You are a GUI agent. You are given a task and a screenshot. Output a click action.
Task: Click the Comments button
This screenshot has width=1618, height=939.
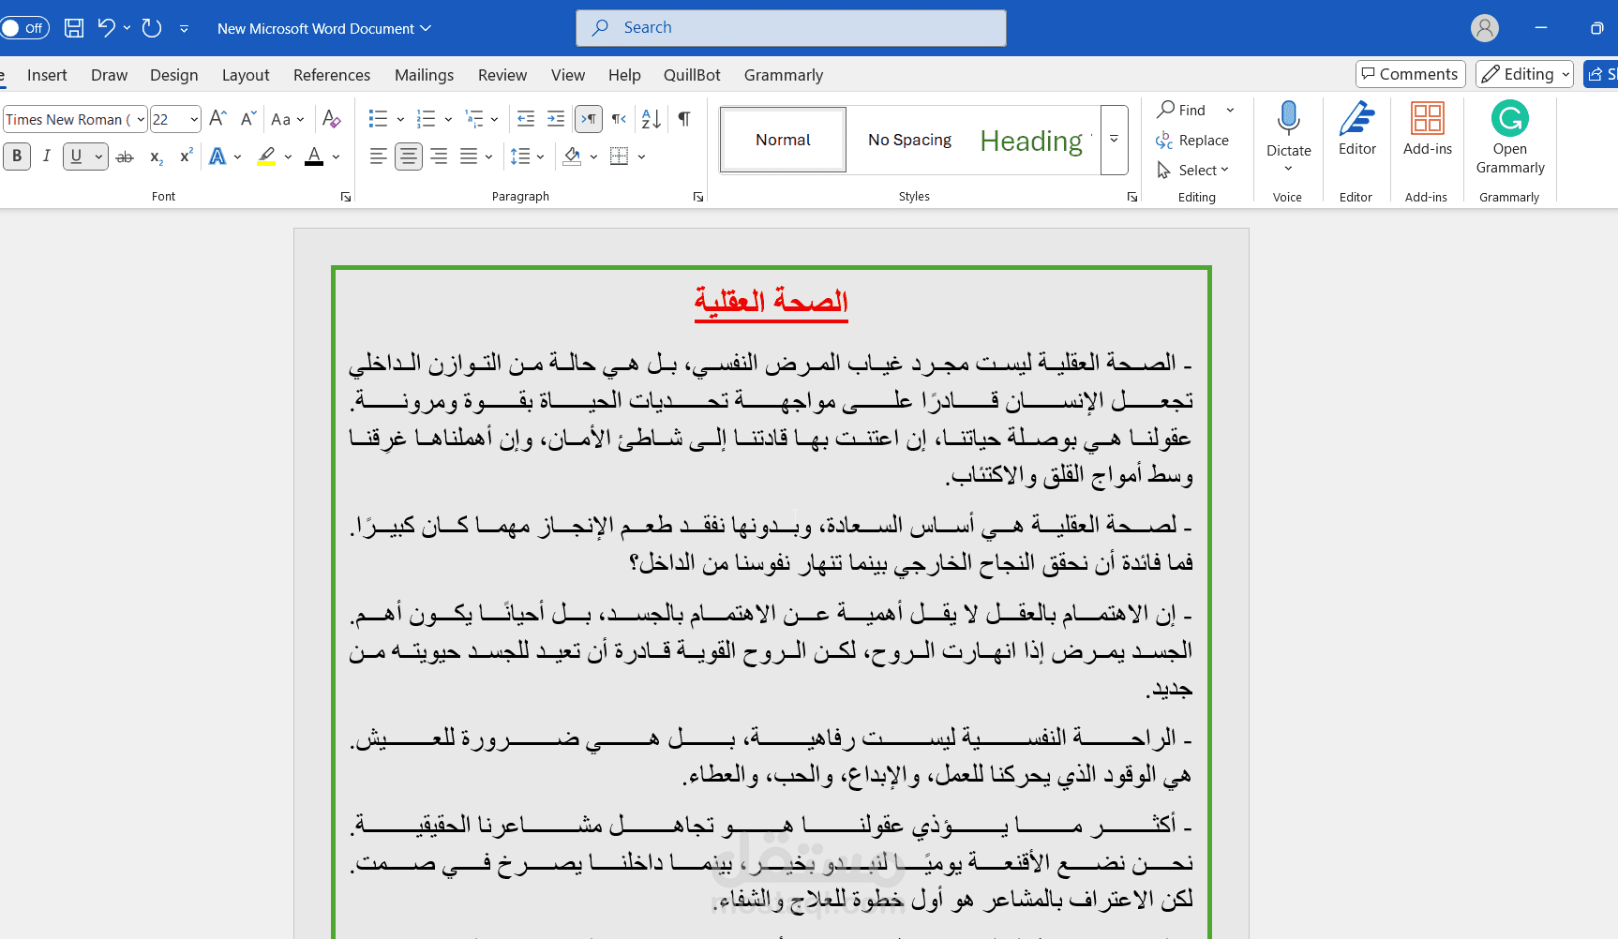coord(1410,74)
